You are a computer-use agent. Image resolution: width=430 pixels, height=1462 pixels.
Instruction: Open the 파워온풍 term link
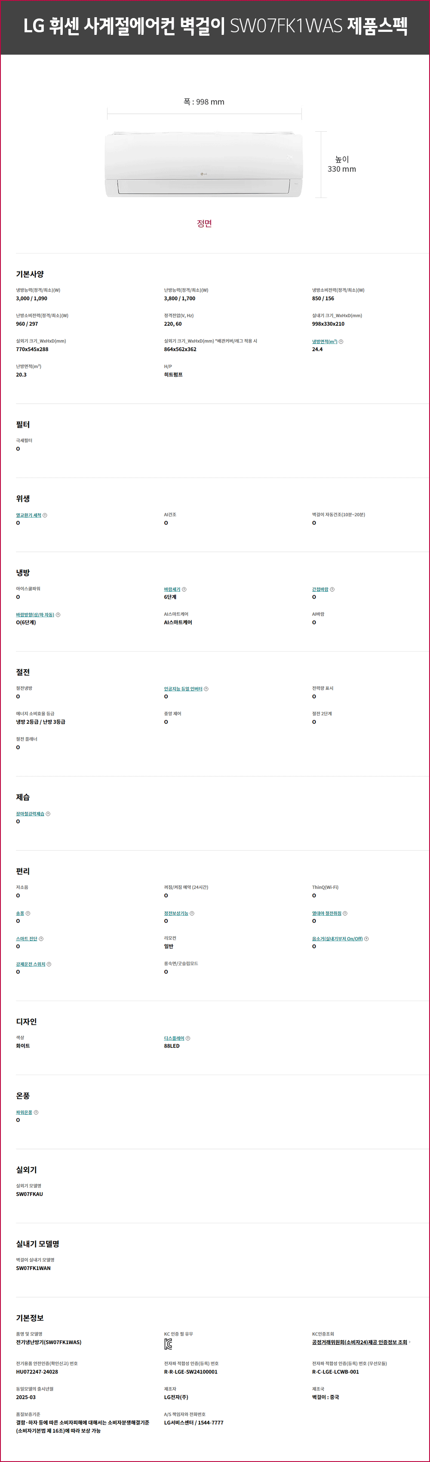pyautogui.click(x=25, y=1113)
